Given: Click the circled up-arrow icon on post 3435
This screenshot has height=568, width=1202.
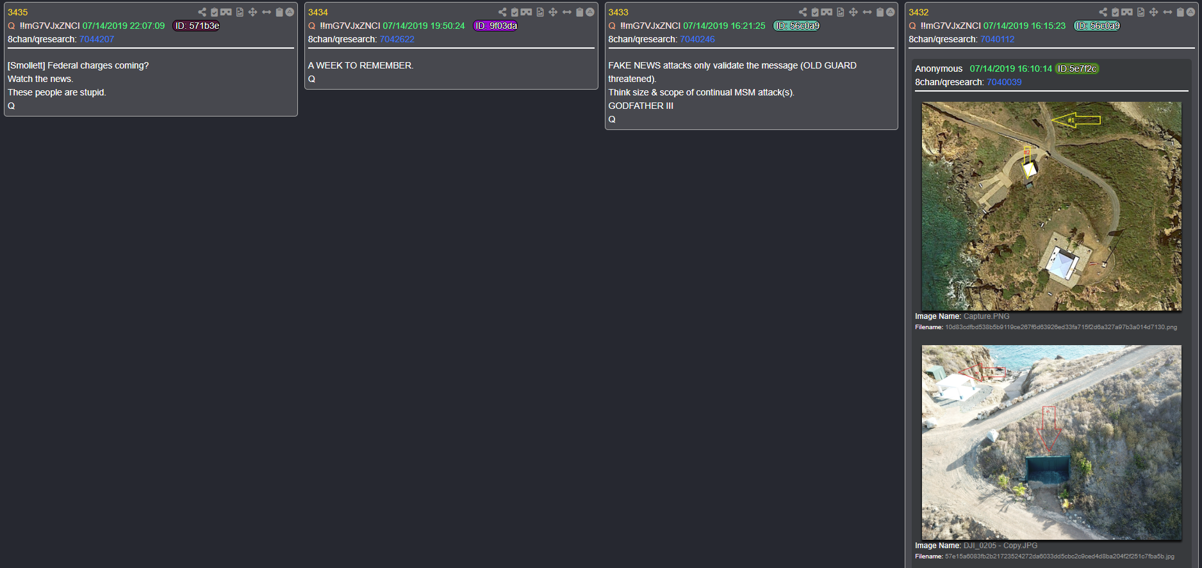Looking at the screenshot, I should click(290, 12).
